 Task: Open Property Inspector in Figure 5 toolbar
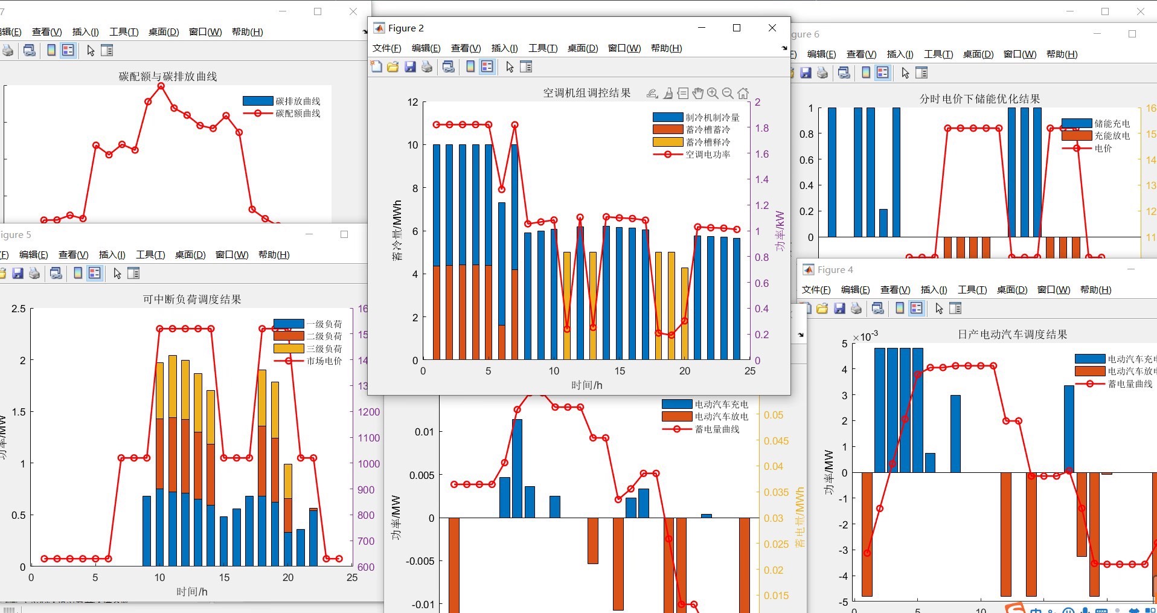(x=133, y=274)
